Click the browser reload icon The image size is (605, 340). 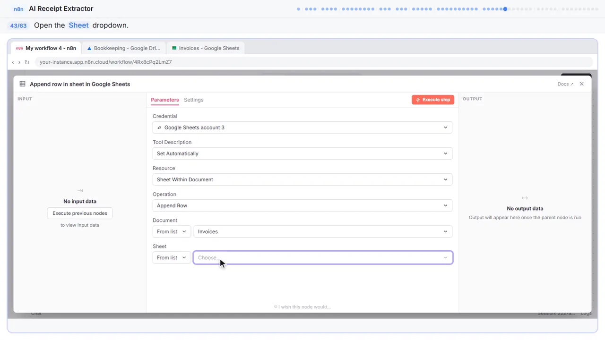click(x=27, y=62)
